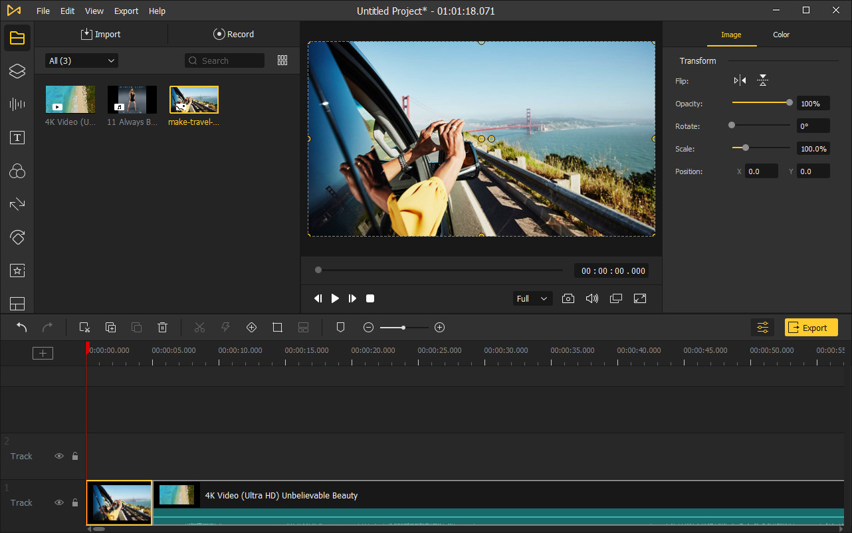The width and height of the screenshot is (852, 533).
Task: Click the Split Screen panel icon
Action: [17, 304]
